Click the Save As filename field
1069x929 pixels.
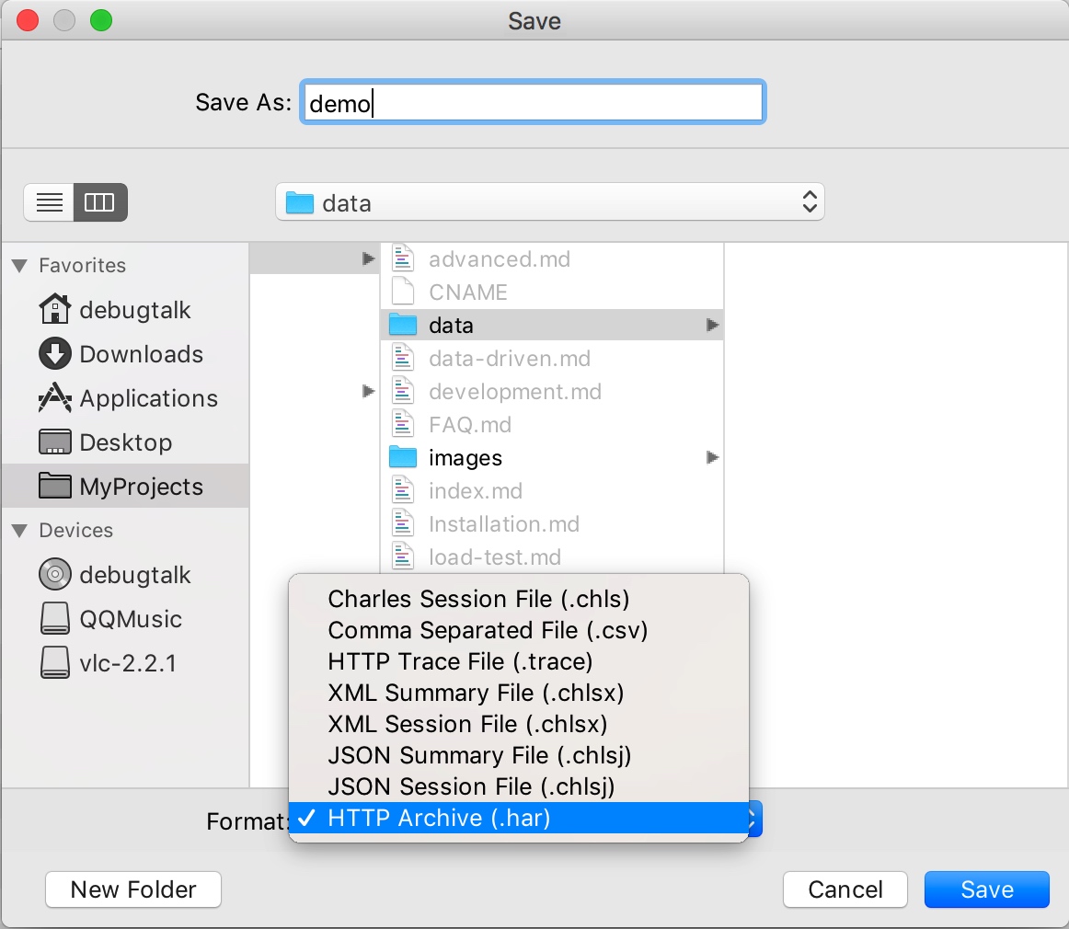pos(532,103)
